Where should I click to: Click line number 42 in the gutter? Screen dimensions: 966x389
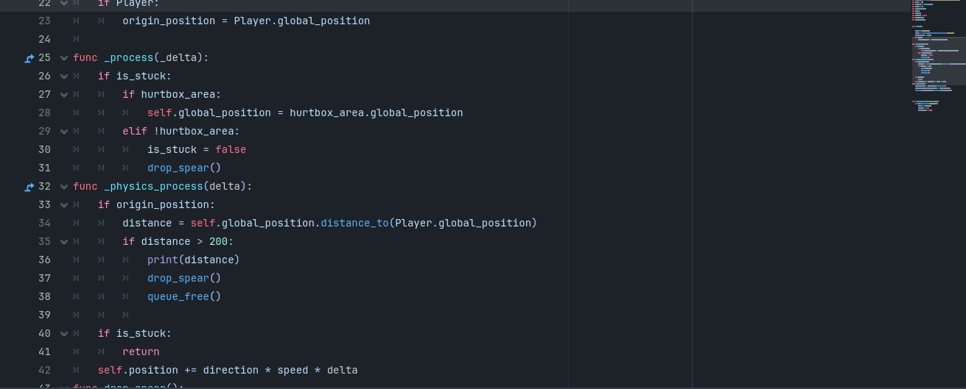44,371
